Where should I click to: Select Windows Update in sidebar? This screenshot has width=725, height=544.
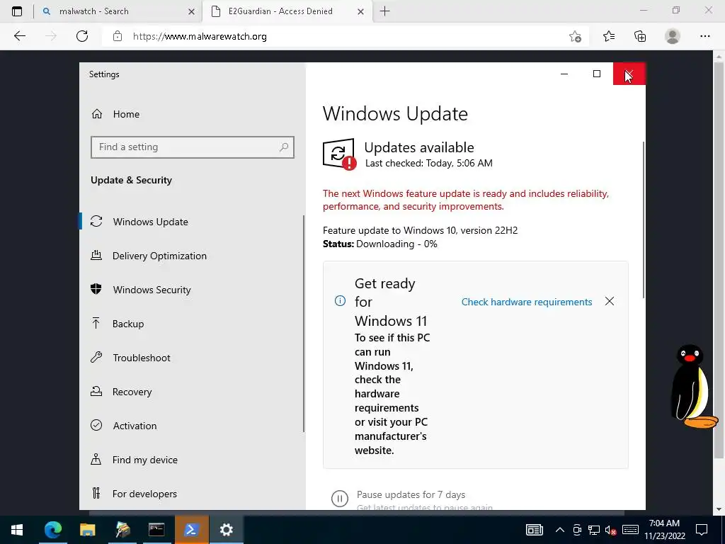point(150,222)
